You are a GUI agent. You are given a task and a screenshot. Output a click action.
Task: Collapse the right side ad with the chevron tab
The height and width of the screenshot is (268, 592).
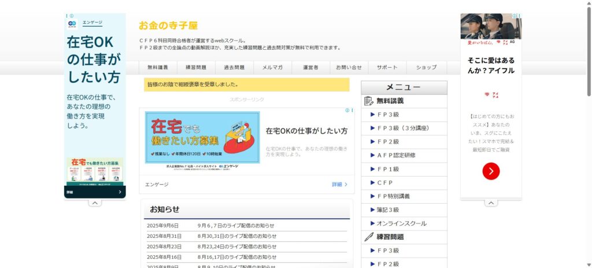pyautogui.click(x=491, y=203)
